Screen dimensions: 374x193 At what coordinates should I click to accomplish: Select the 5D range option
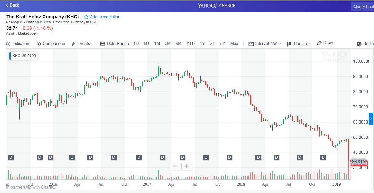click(146, 44)
